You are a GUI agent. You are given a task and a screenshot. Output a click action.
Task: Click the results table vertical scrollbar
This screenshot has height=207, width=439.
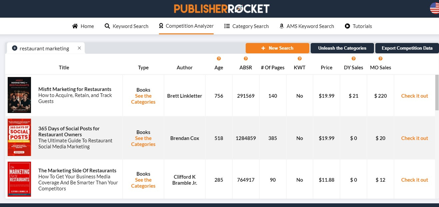(x=437, y=92)
